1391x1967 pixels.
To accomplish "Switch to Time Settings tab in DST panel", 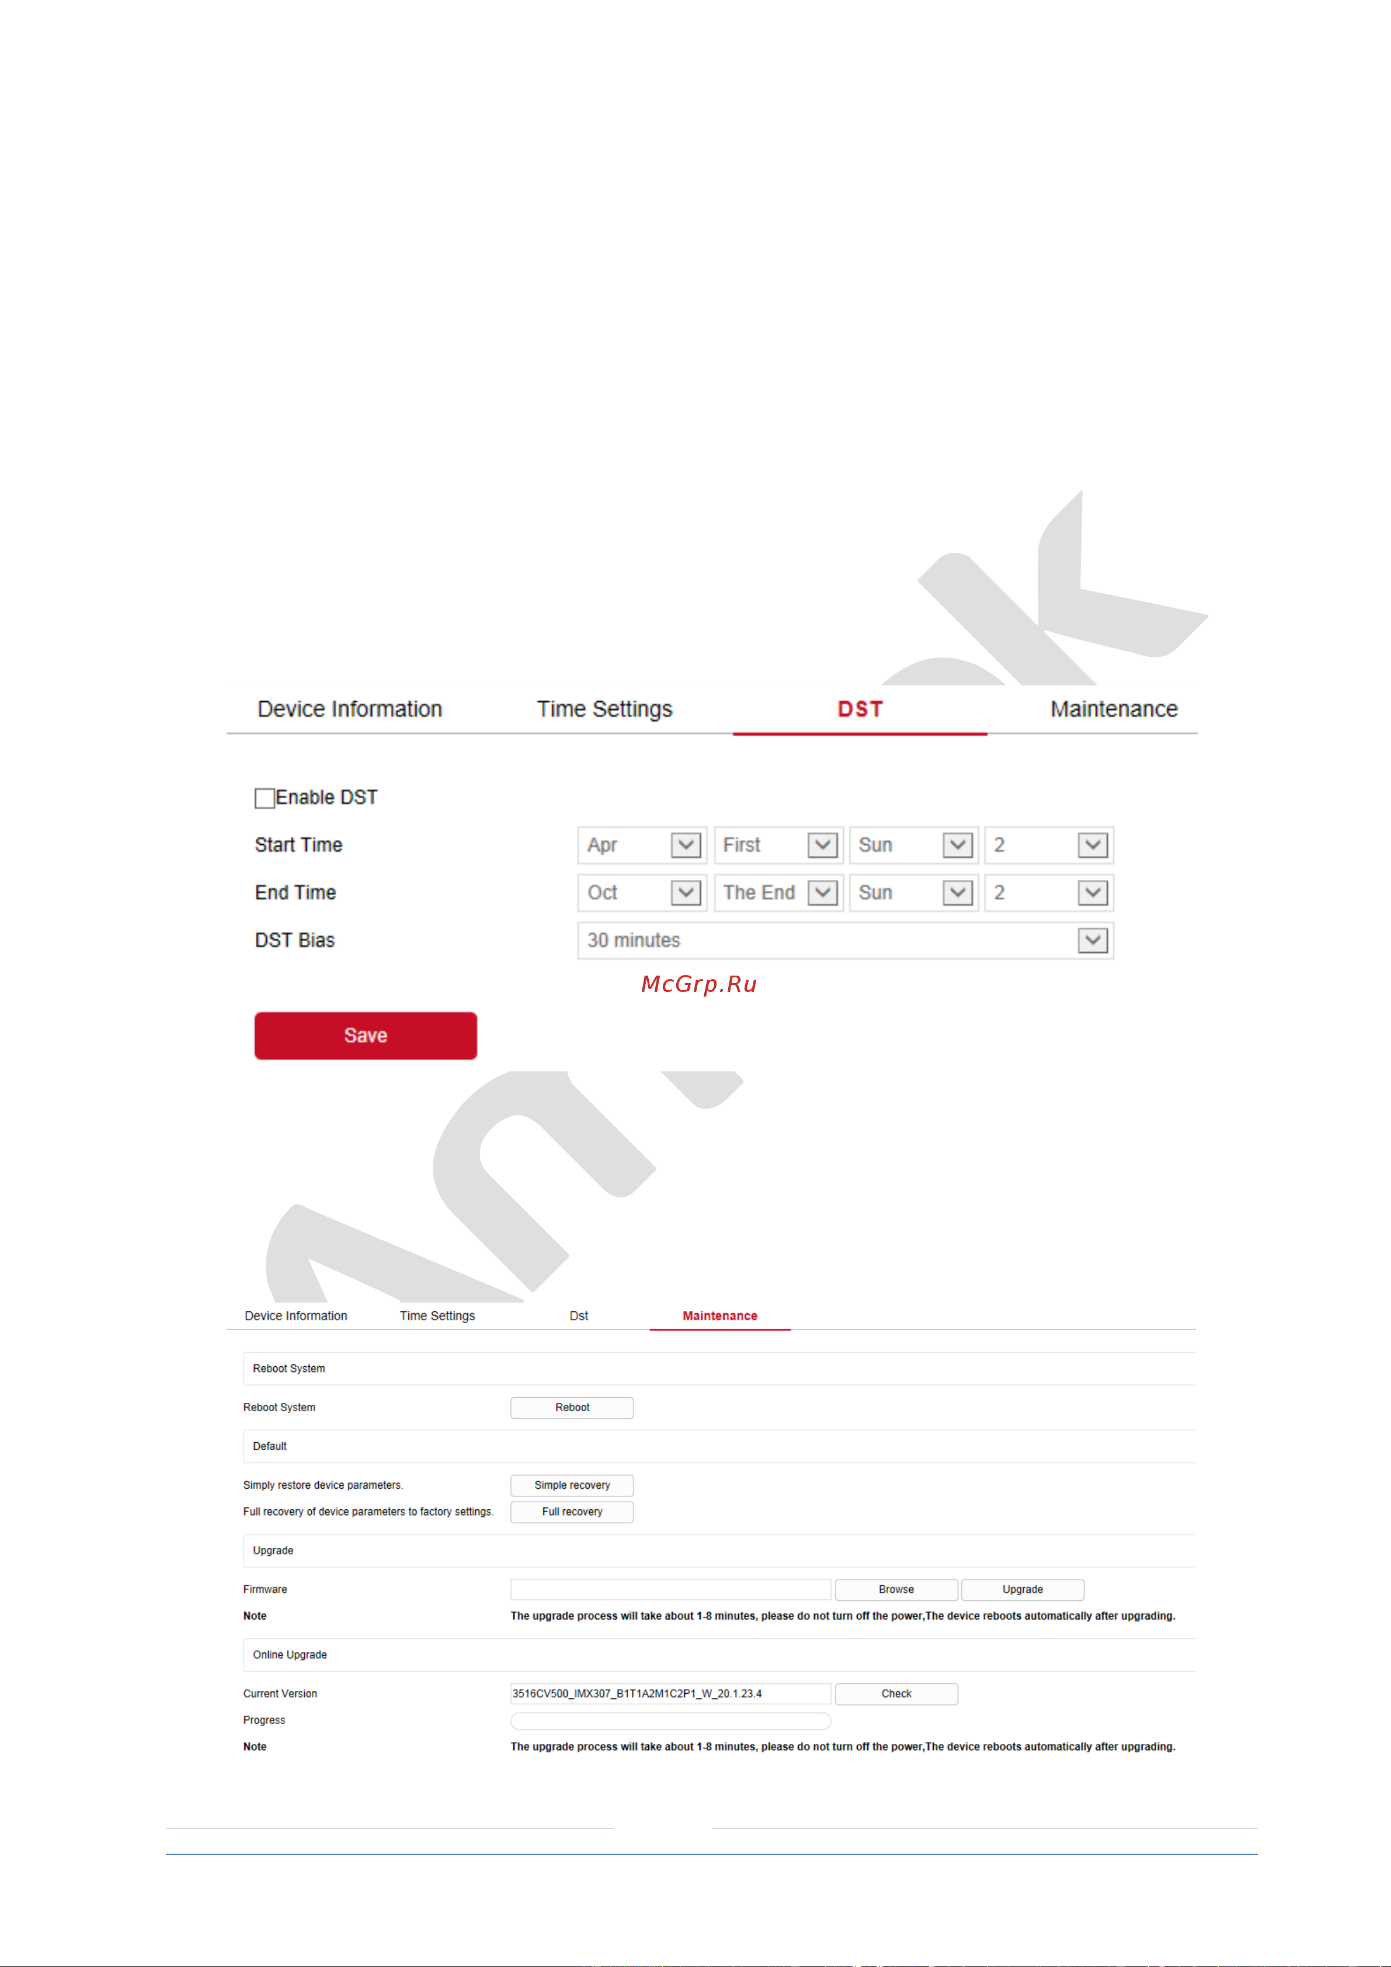I will (x=604, y=709).
